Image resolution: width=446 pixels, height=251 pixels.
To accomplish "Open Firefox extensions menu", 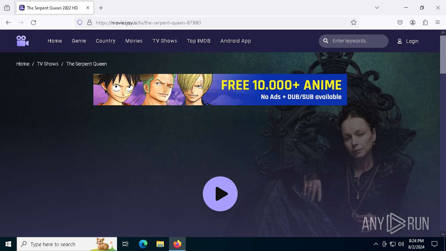I will click(x=425, y=23).
